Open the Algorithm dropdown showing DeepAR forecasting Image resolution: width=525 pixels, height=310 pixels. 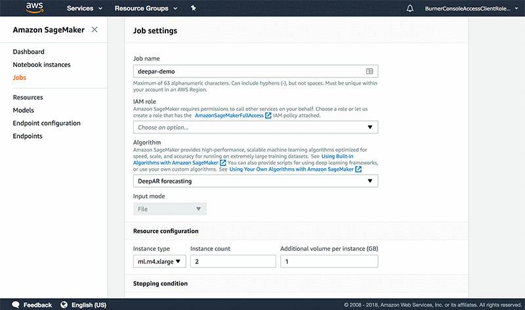[x=255, y=181]
